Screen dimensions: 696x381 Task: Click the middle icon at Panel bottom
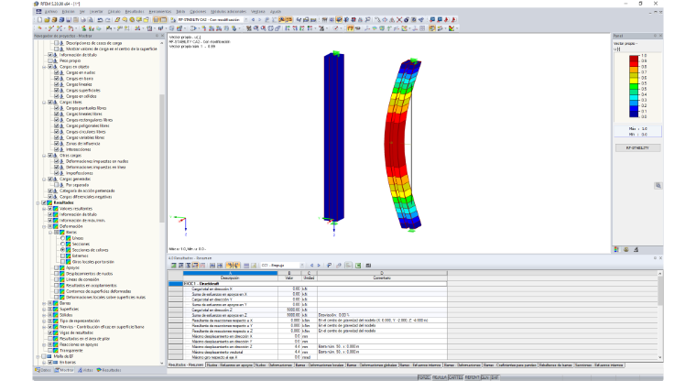click(x=625, y=249)
